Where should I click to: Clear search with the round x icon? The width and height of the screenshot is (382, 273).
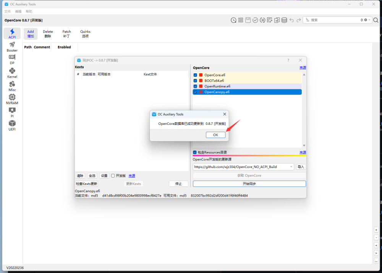(366, 20)
